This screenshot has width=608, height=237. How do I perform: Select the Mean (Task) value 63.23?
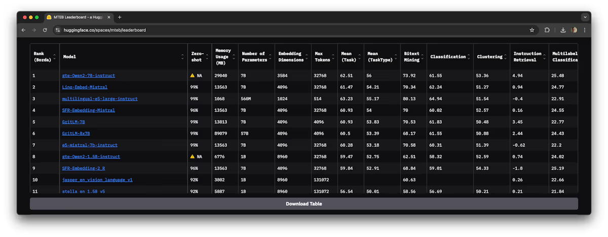coord(347,99)
